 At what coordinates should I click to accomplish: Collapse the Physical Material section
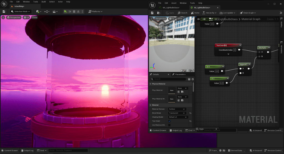(x=150, y=84)
